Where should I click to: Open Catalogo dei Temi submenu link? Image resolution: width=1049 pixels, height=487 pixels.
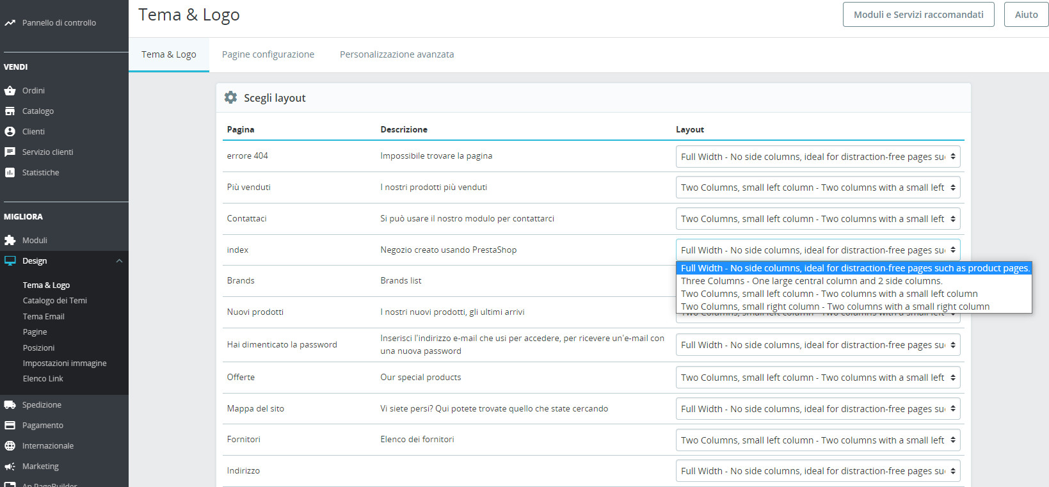[54, 301]
